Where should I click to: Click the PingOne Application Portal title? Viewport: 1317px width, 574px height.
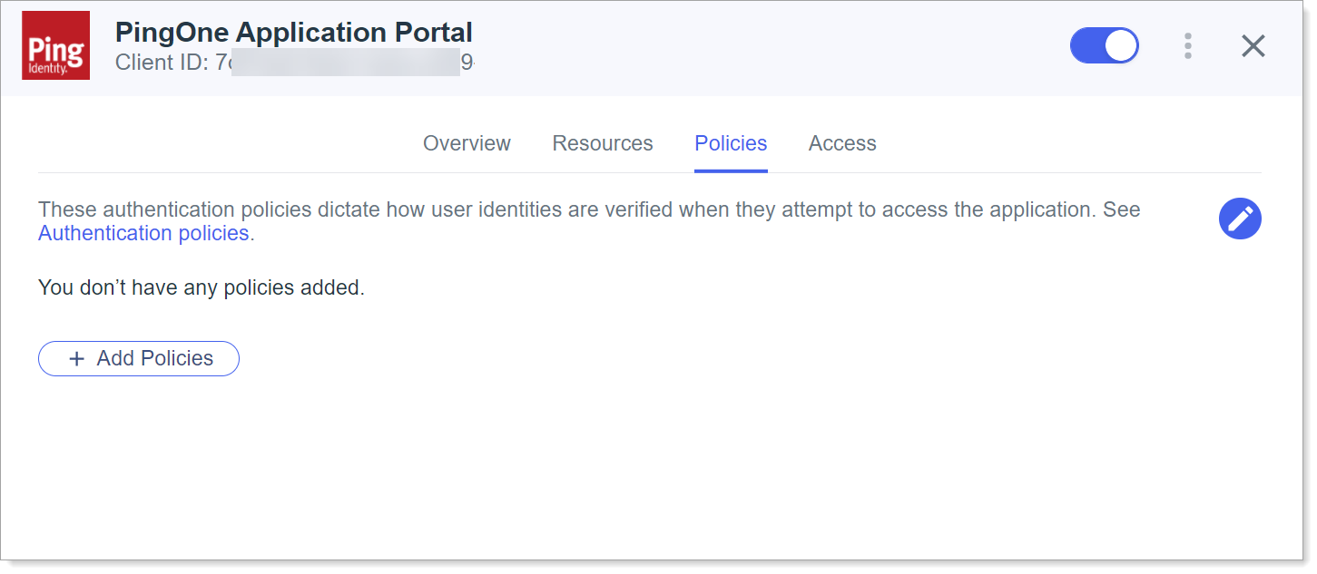click(293, 33)
